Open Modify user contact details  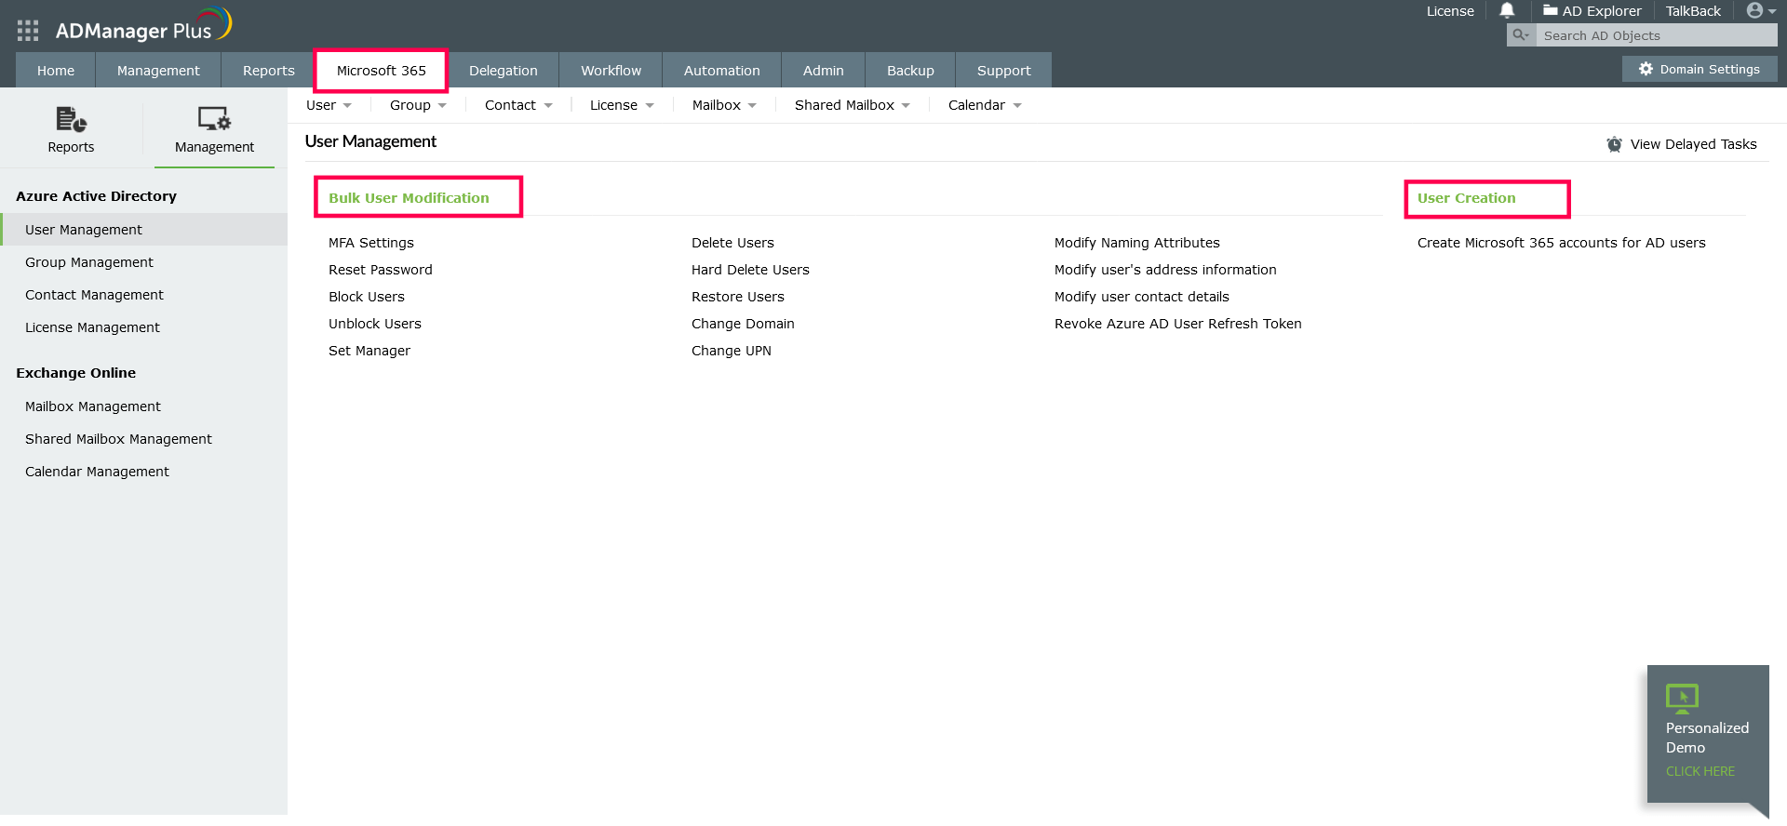pos(1142,297)
